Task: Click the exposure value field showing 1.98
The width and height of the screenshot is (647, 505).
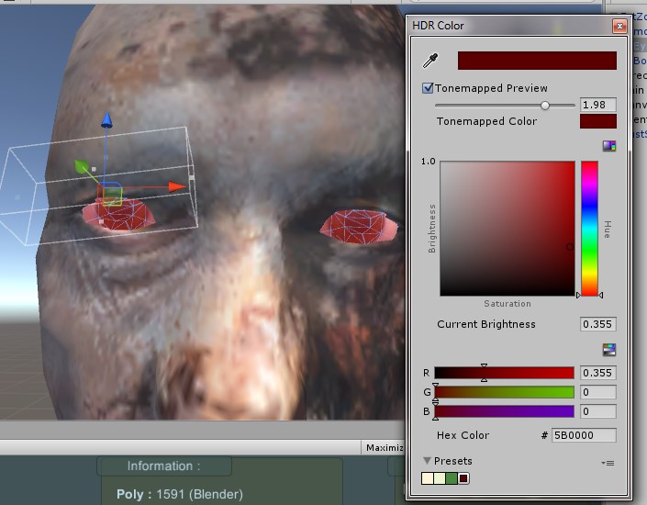Action: [x=598, y=106]
